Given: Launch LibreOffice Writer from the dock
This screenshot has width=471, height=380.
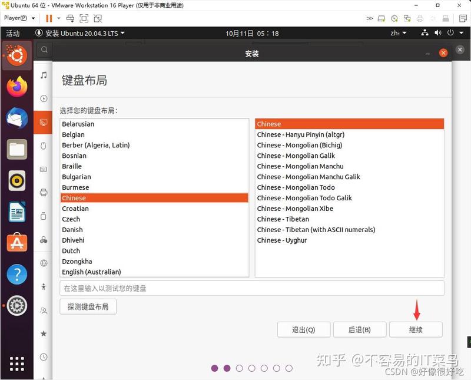Looking at the screenshot, I should 17,212.
